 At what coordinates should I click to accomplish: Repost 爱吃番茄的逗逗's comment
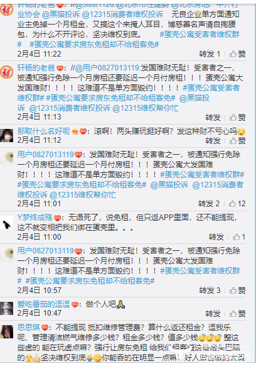(213, 313)
